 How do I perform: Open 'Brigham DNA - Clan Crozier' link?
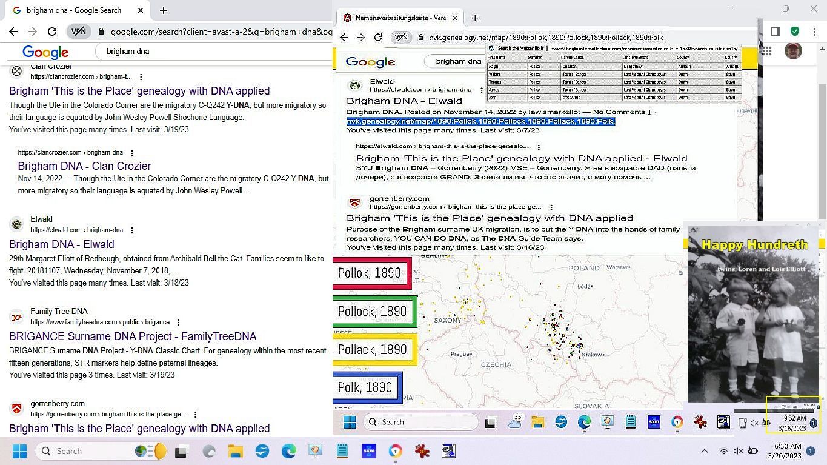84,166
